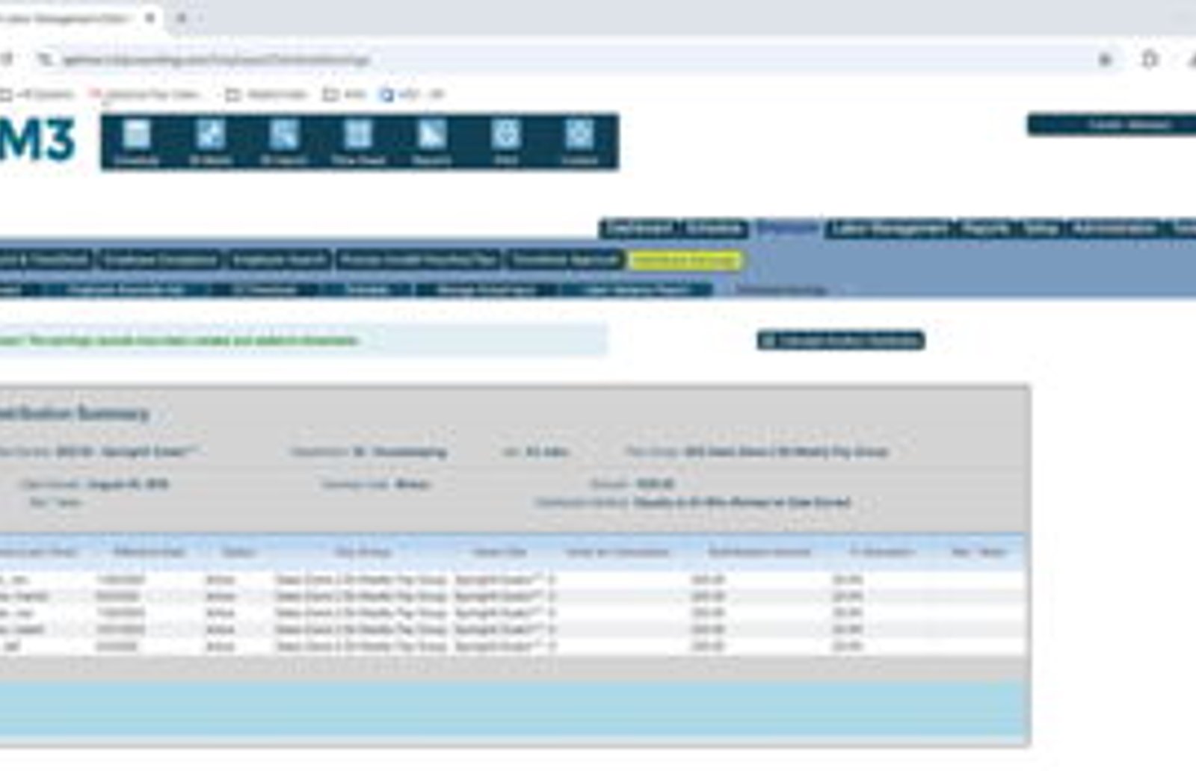The width and height of the screenshot is (1196, 771).
Task: Sort by the Distribution Amount column header
Action: tap(759, 552)
